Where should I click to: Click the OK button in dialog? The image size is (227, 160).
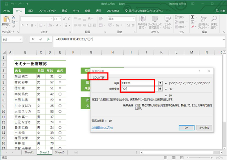(x=187, y=127)
